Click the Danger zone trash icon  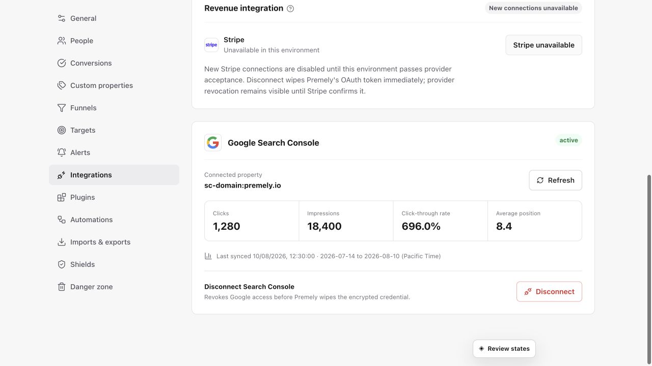62,287
